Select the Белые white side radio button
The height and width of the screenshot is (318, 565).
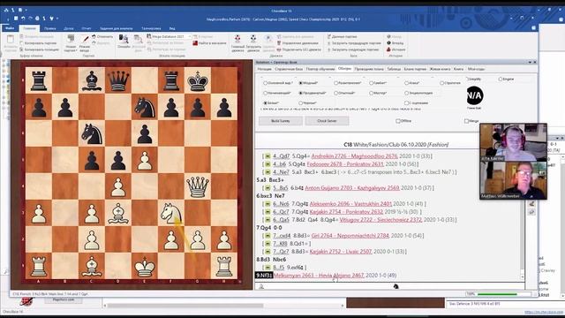click(x=265, y=103)
